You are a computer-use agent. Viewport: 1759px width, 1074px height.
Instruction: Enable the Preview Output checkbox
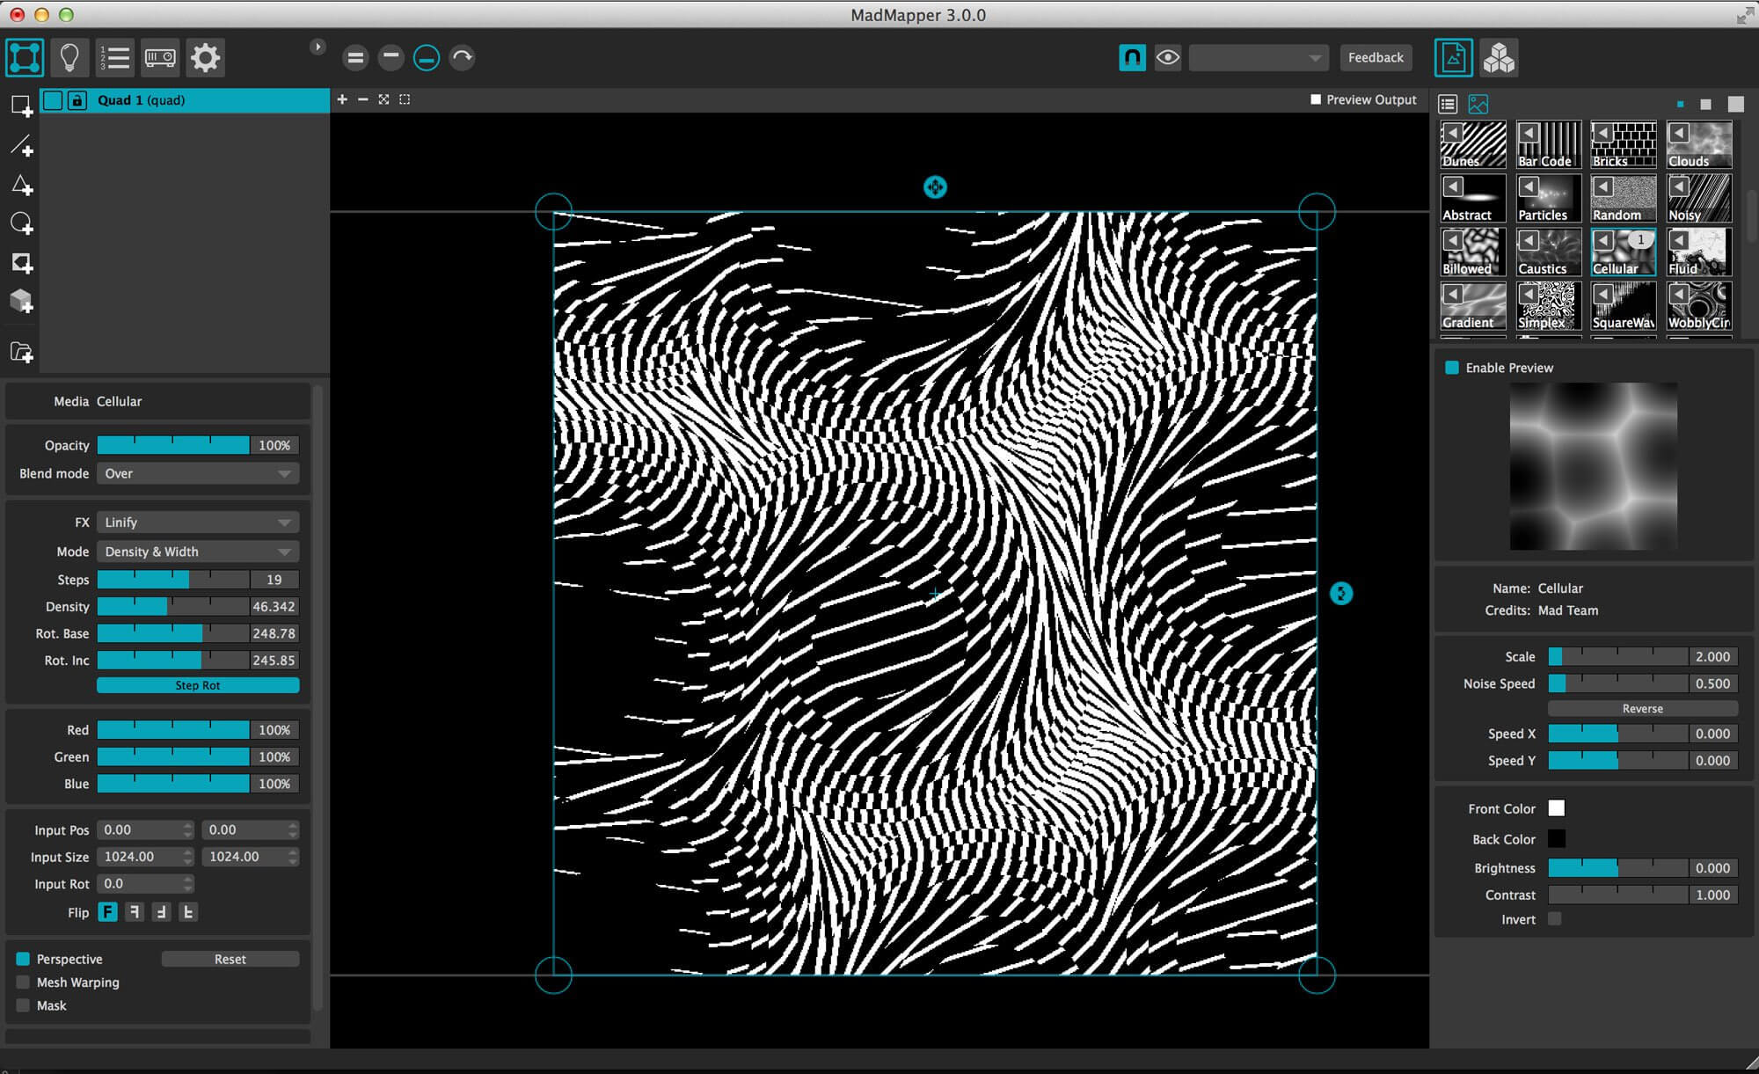1316,99
